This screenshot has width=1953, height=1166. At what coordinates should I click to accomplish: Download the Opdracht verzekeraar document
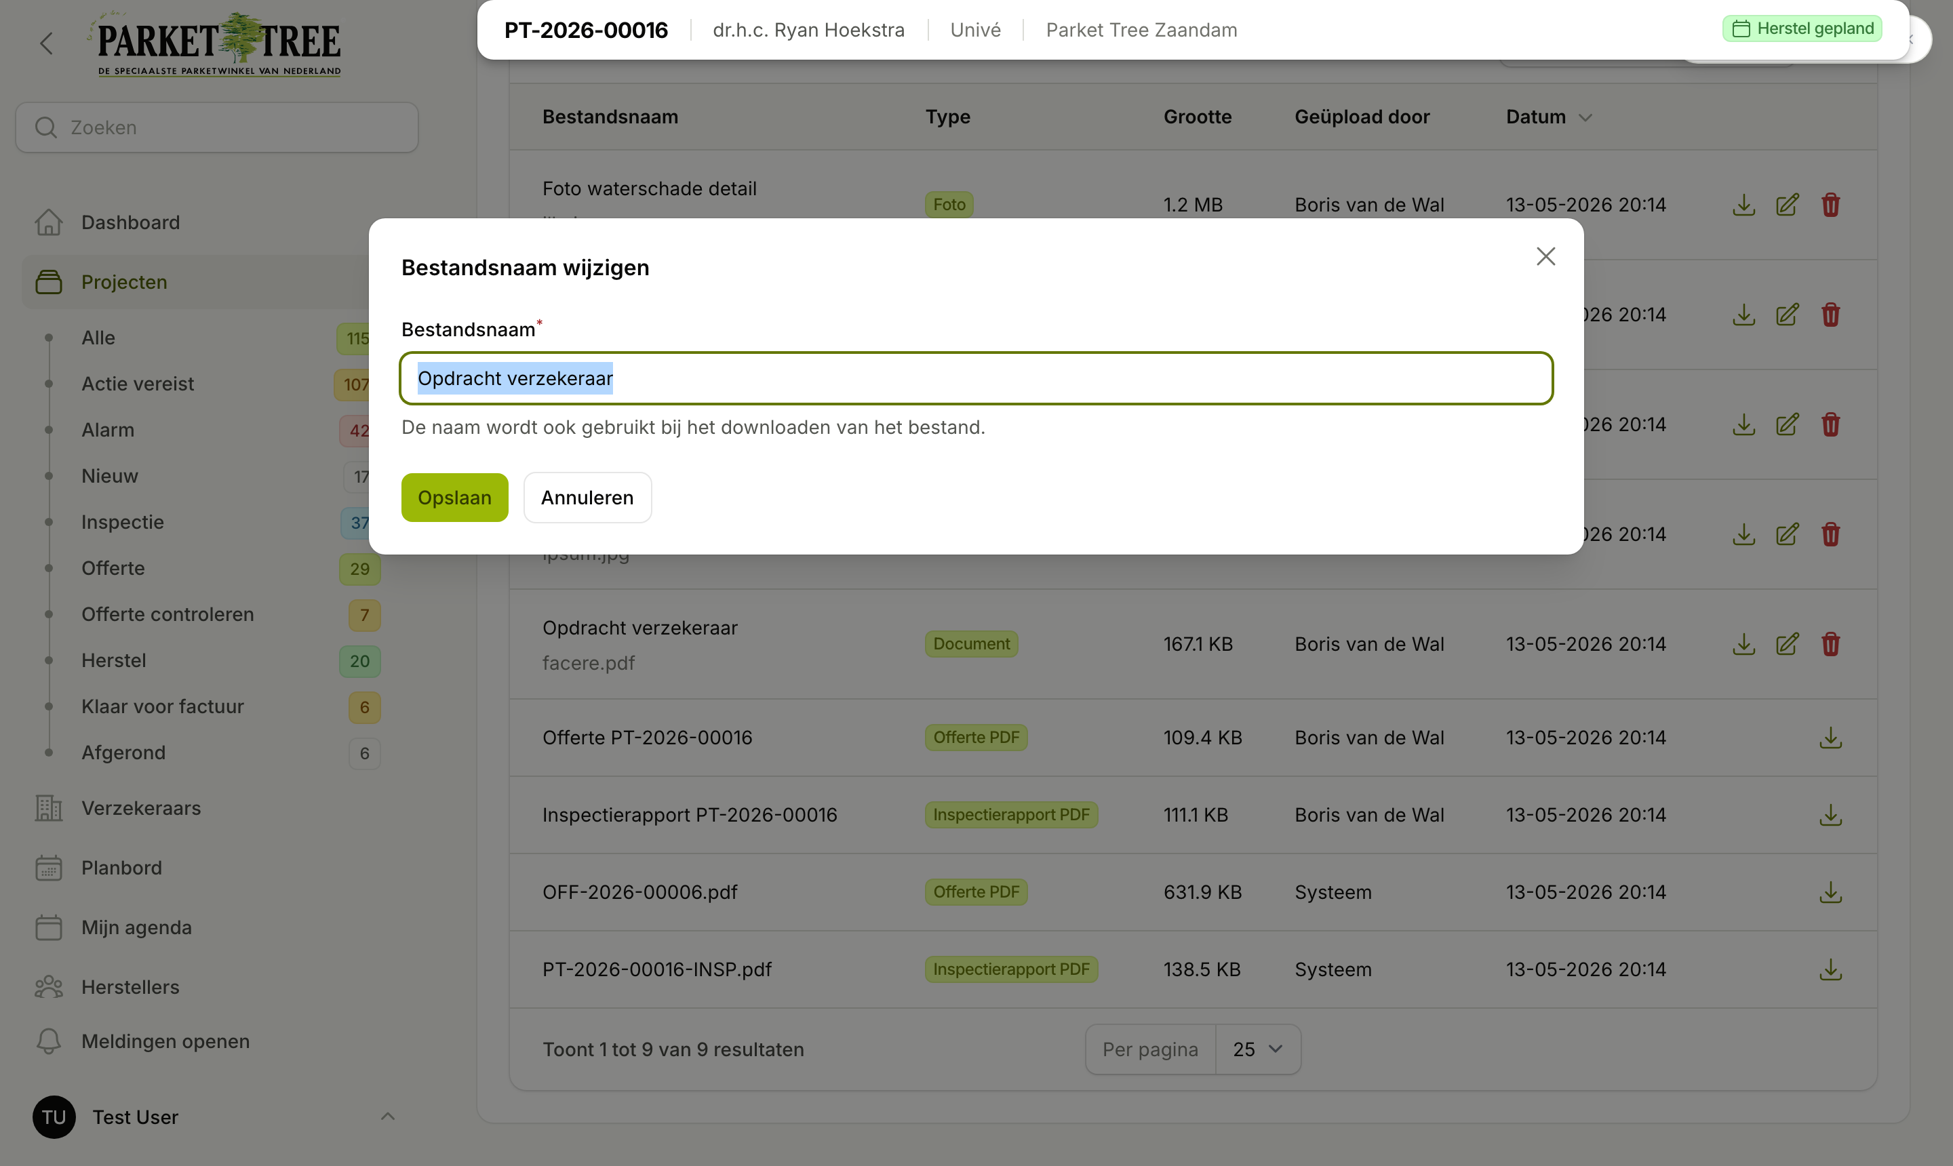1743,643
